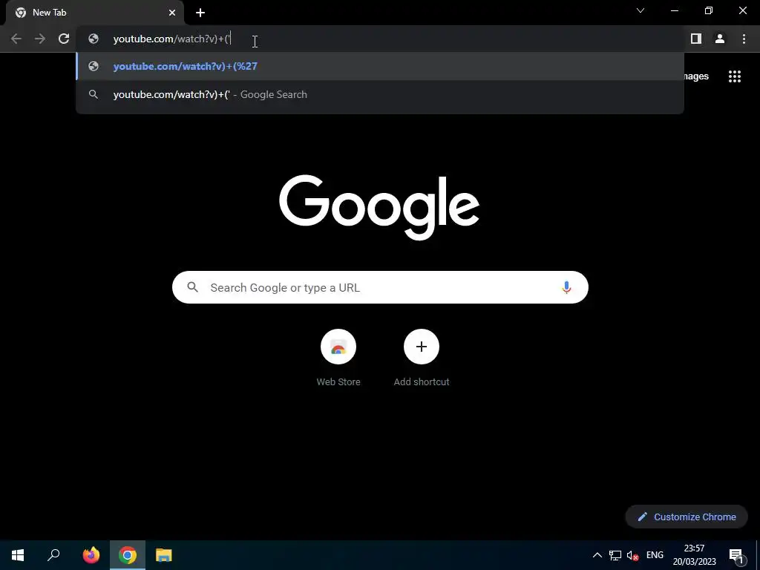Click the Search Google or type a URL box

click(x=380, y=287)
